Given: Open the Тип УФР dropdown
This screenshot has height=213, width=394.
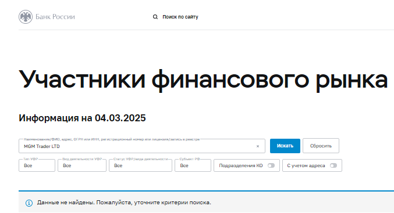Looking at the screenshot, I should pyautogui.click(x=37, y=165).
